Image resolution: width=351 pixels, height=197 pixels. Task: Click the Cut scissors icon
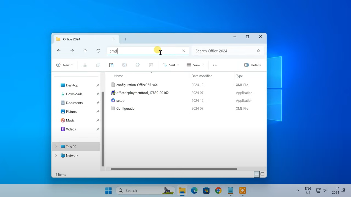point(85,65)
